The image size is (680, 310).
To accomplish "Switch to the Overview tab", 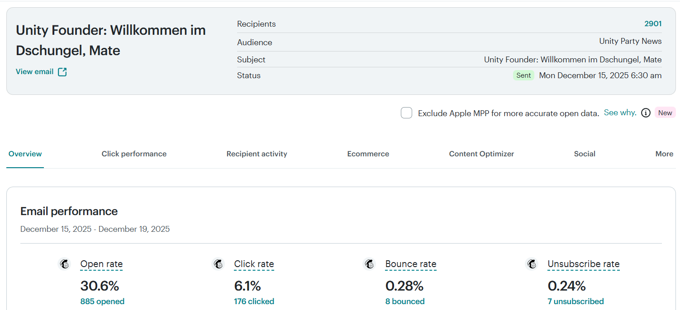I will (x=25, y=154).
